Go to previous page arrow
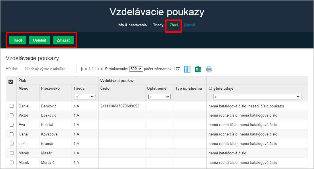Viewport: 314px width, 169px height. pos(86,69)
